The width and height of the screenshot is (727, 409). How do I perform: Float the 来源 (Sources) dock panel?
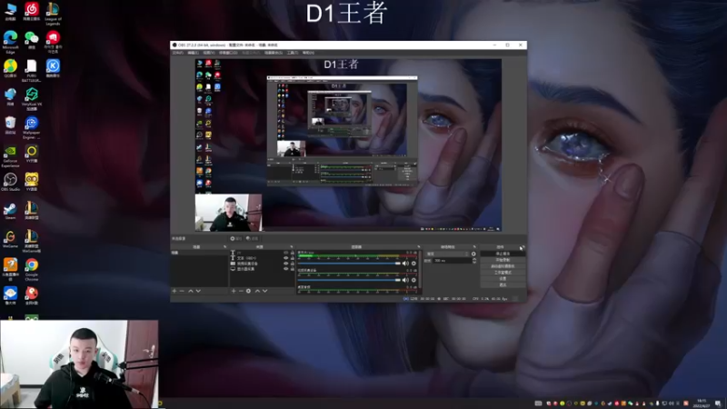coord(291,246)
